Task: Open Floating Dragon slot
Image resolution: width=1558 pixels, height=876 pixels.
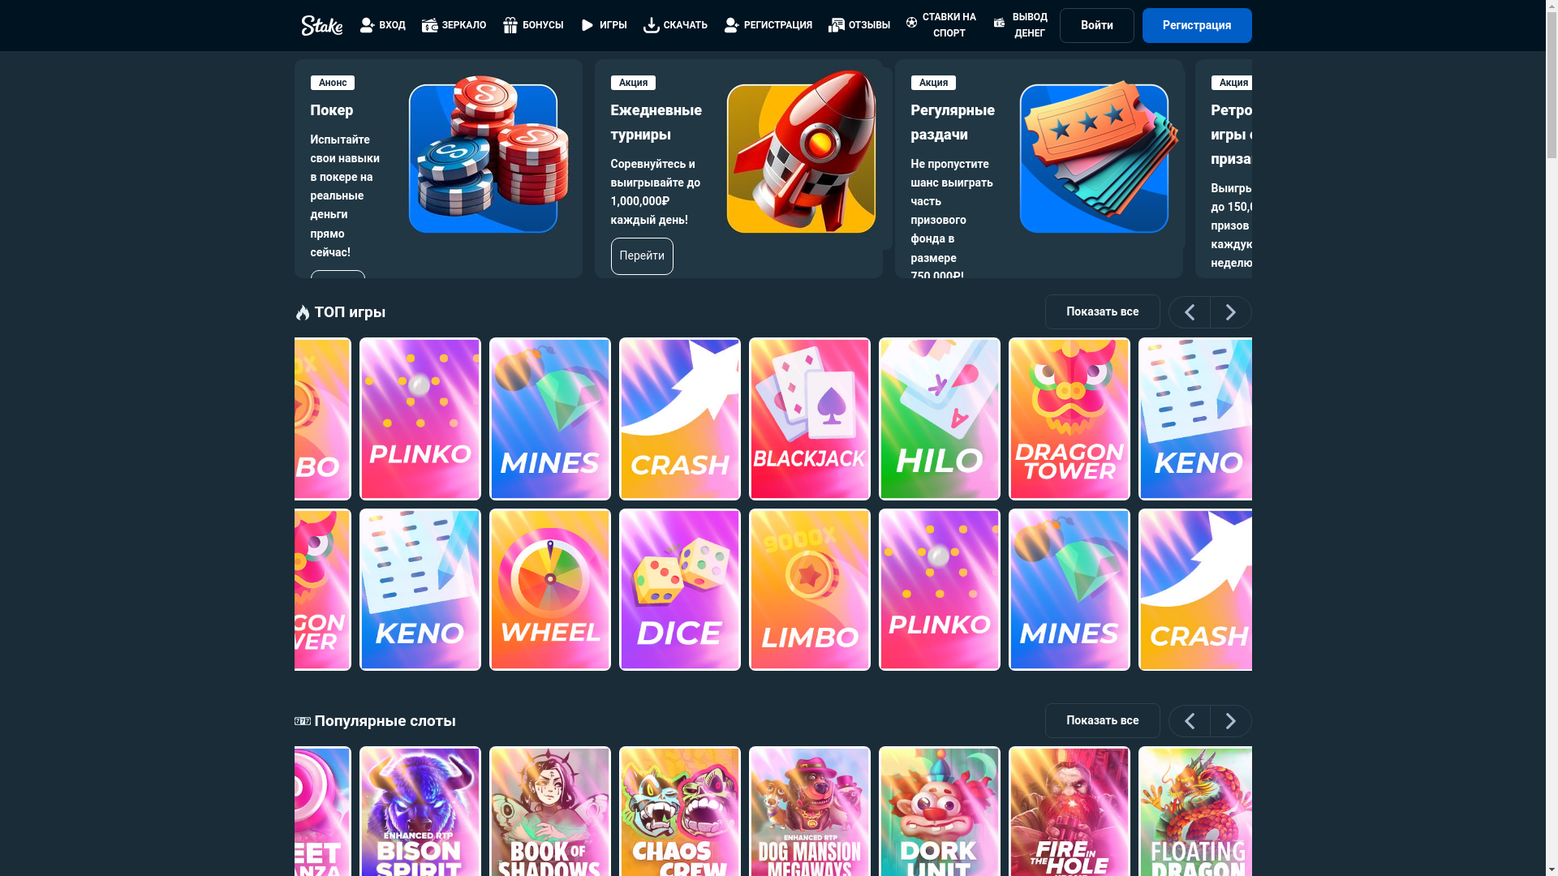Action: point(1195,811)
